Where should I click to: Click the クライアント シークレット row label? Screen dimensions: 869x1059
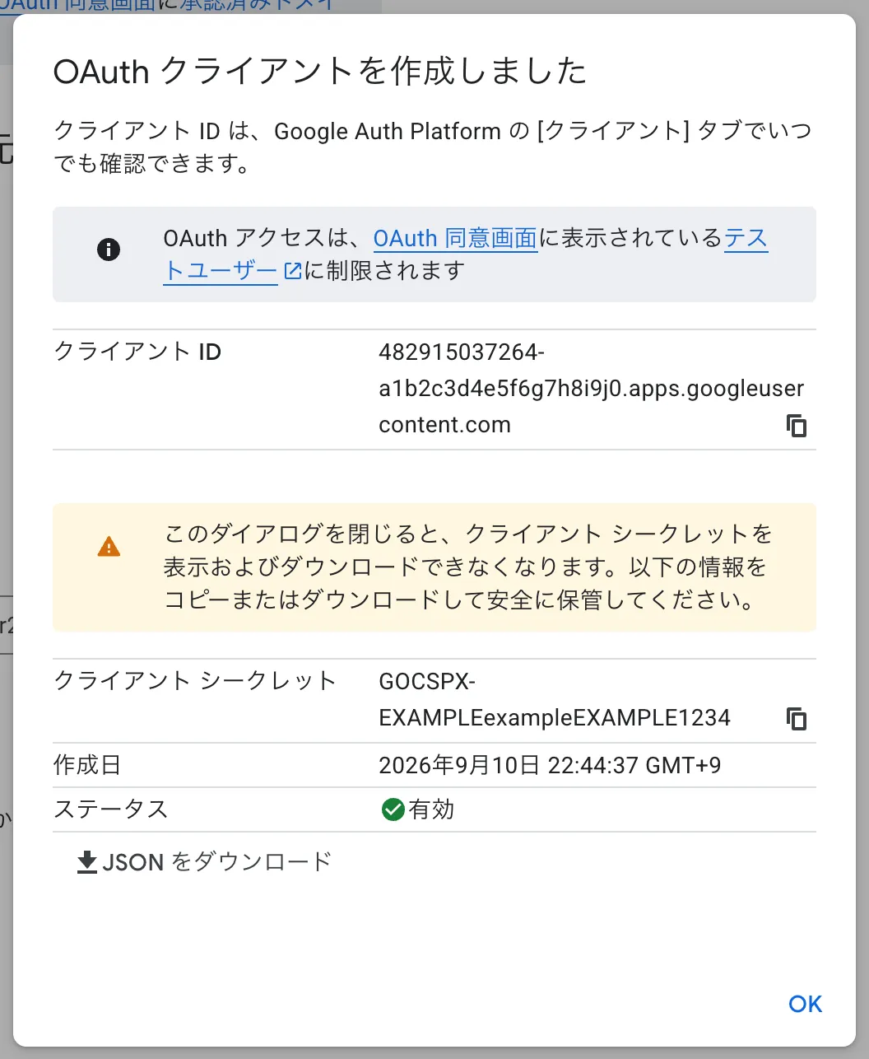pos(195,681)
